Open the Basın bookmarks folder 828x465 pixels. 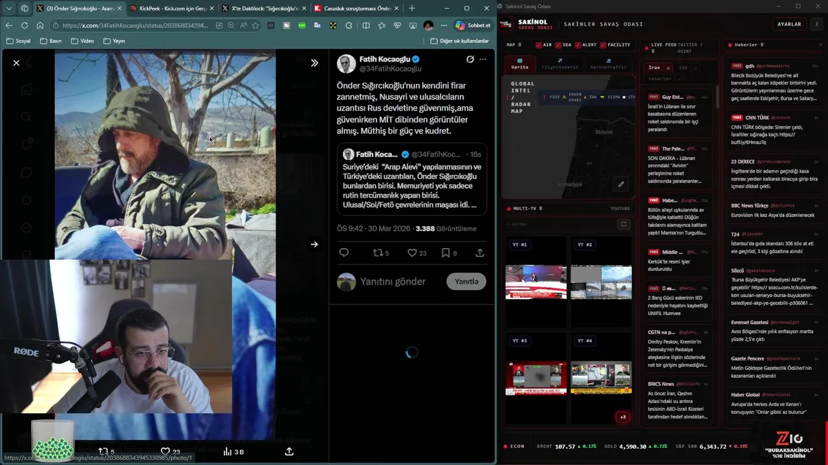tap(50, 41)
